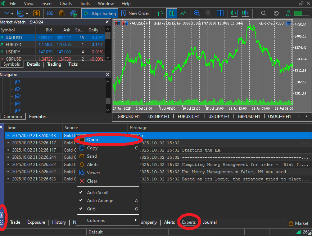Open the symbol Search icon
Viewport: 312px width, 236px height.
(263, 13)
